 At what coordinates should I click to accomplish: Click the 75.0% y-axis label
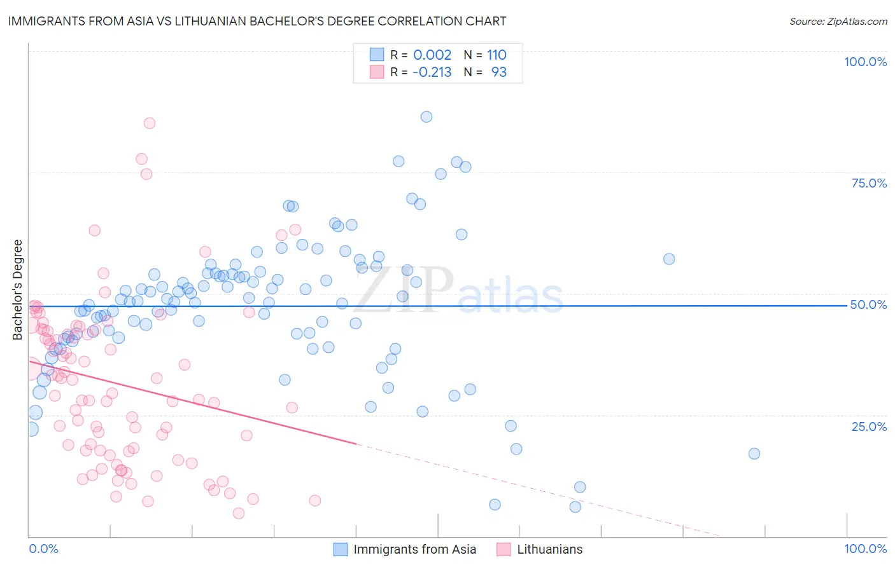click(869, 183)
